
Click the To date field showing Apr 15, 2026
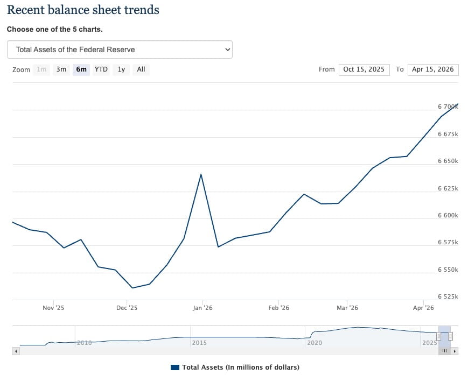433,69
